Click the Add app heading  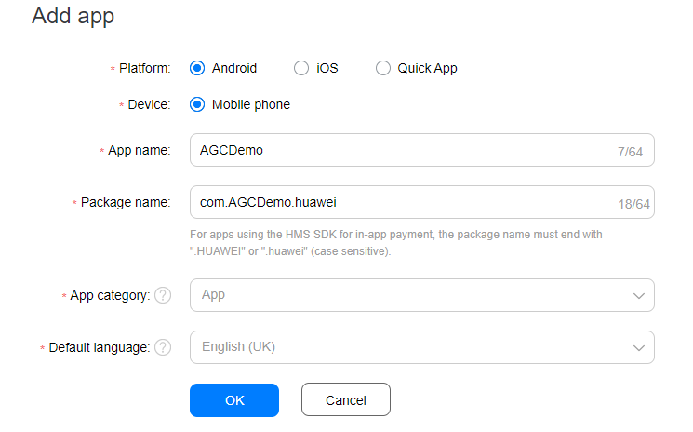point(73,16)
